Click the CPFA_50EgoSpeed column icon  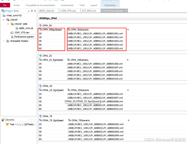pyautogui.click(x=41, y=30)
